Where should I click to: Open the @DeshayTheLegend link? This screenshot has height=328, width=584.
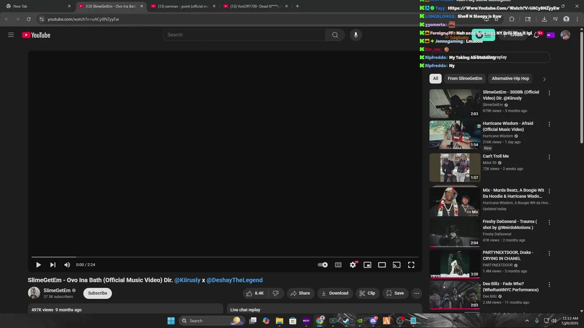(235, 280)
